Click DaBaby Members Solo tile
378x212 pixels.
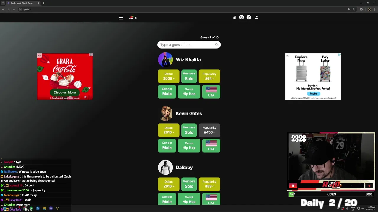(189, 184)
